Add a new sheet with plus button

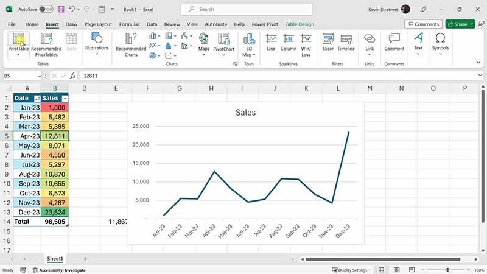tap(86, 259)
